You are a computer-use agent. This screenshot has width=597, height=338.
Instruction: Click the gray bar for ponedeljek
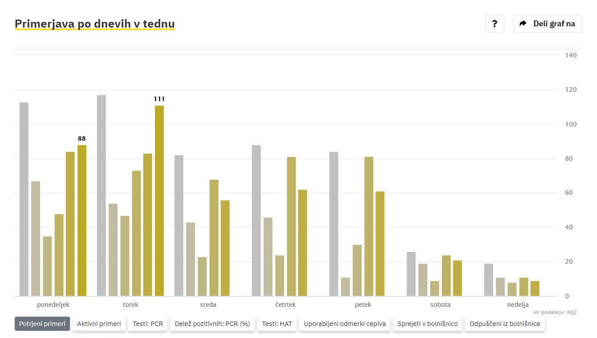click(x=24, y=199)
